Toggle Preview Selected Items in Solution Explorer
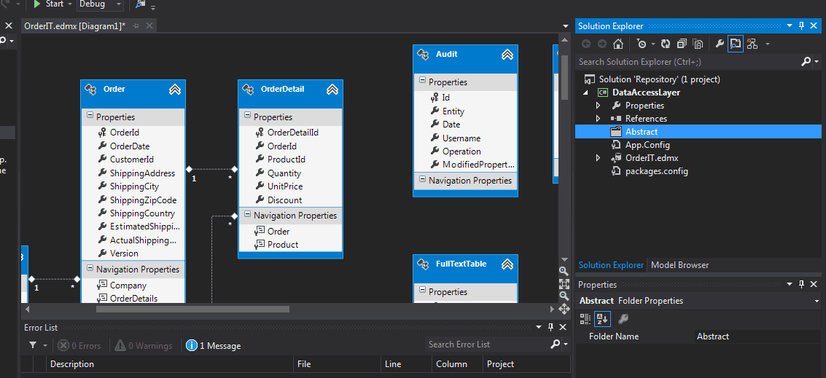The width and height of the screenshot is (826, 378). (736, 44)
